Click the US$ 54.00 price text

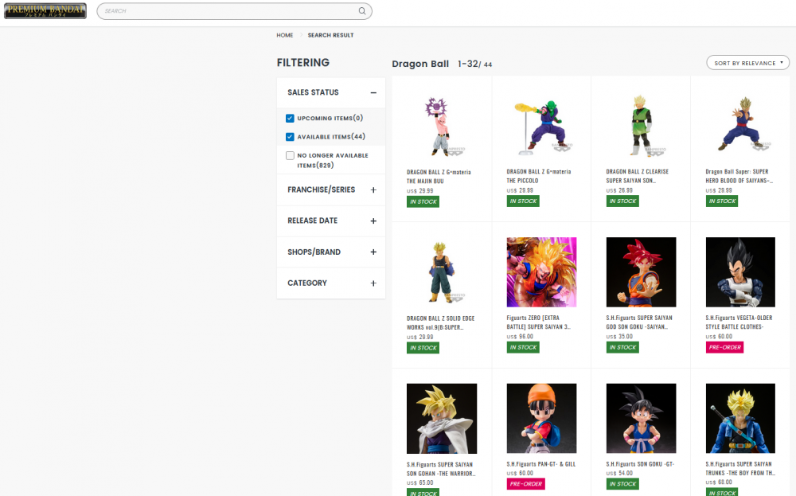tap(619, 473)
